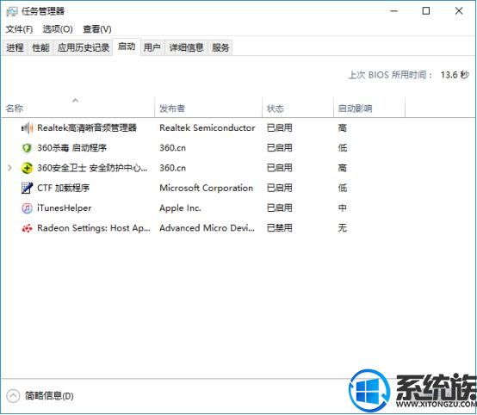Click the 360杀毒 green shield icon
Screen dimensions: 477x415
click(x=27, y=148)
